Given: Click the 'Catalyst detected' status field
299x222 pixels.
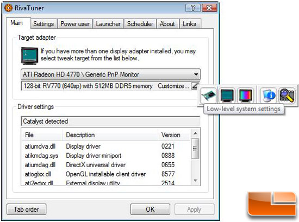Looking at the screenshot, I should pyautogui.click(x=110, y=121).
